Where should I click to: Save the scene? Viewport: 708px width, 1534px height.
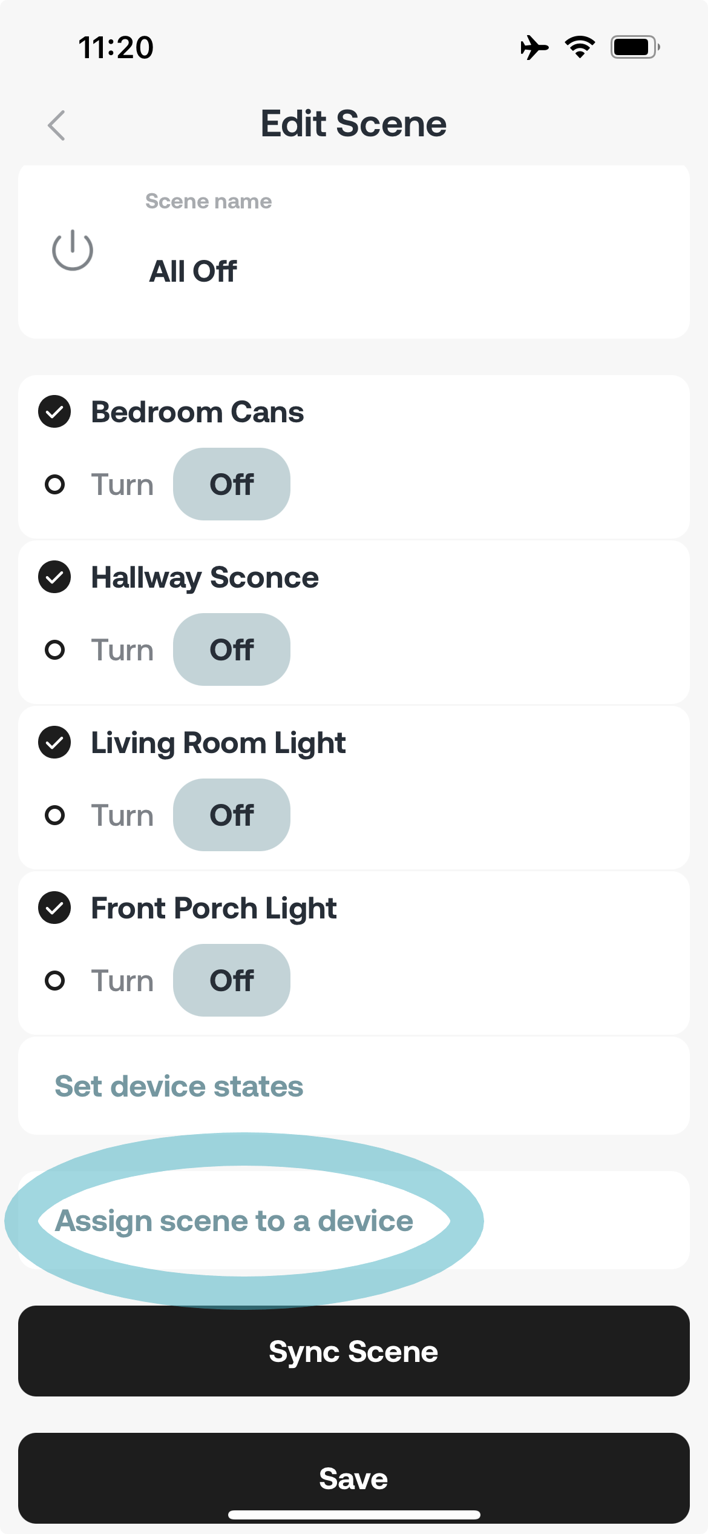coord(354,1478)
